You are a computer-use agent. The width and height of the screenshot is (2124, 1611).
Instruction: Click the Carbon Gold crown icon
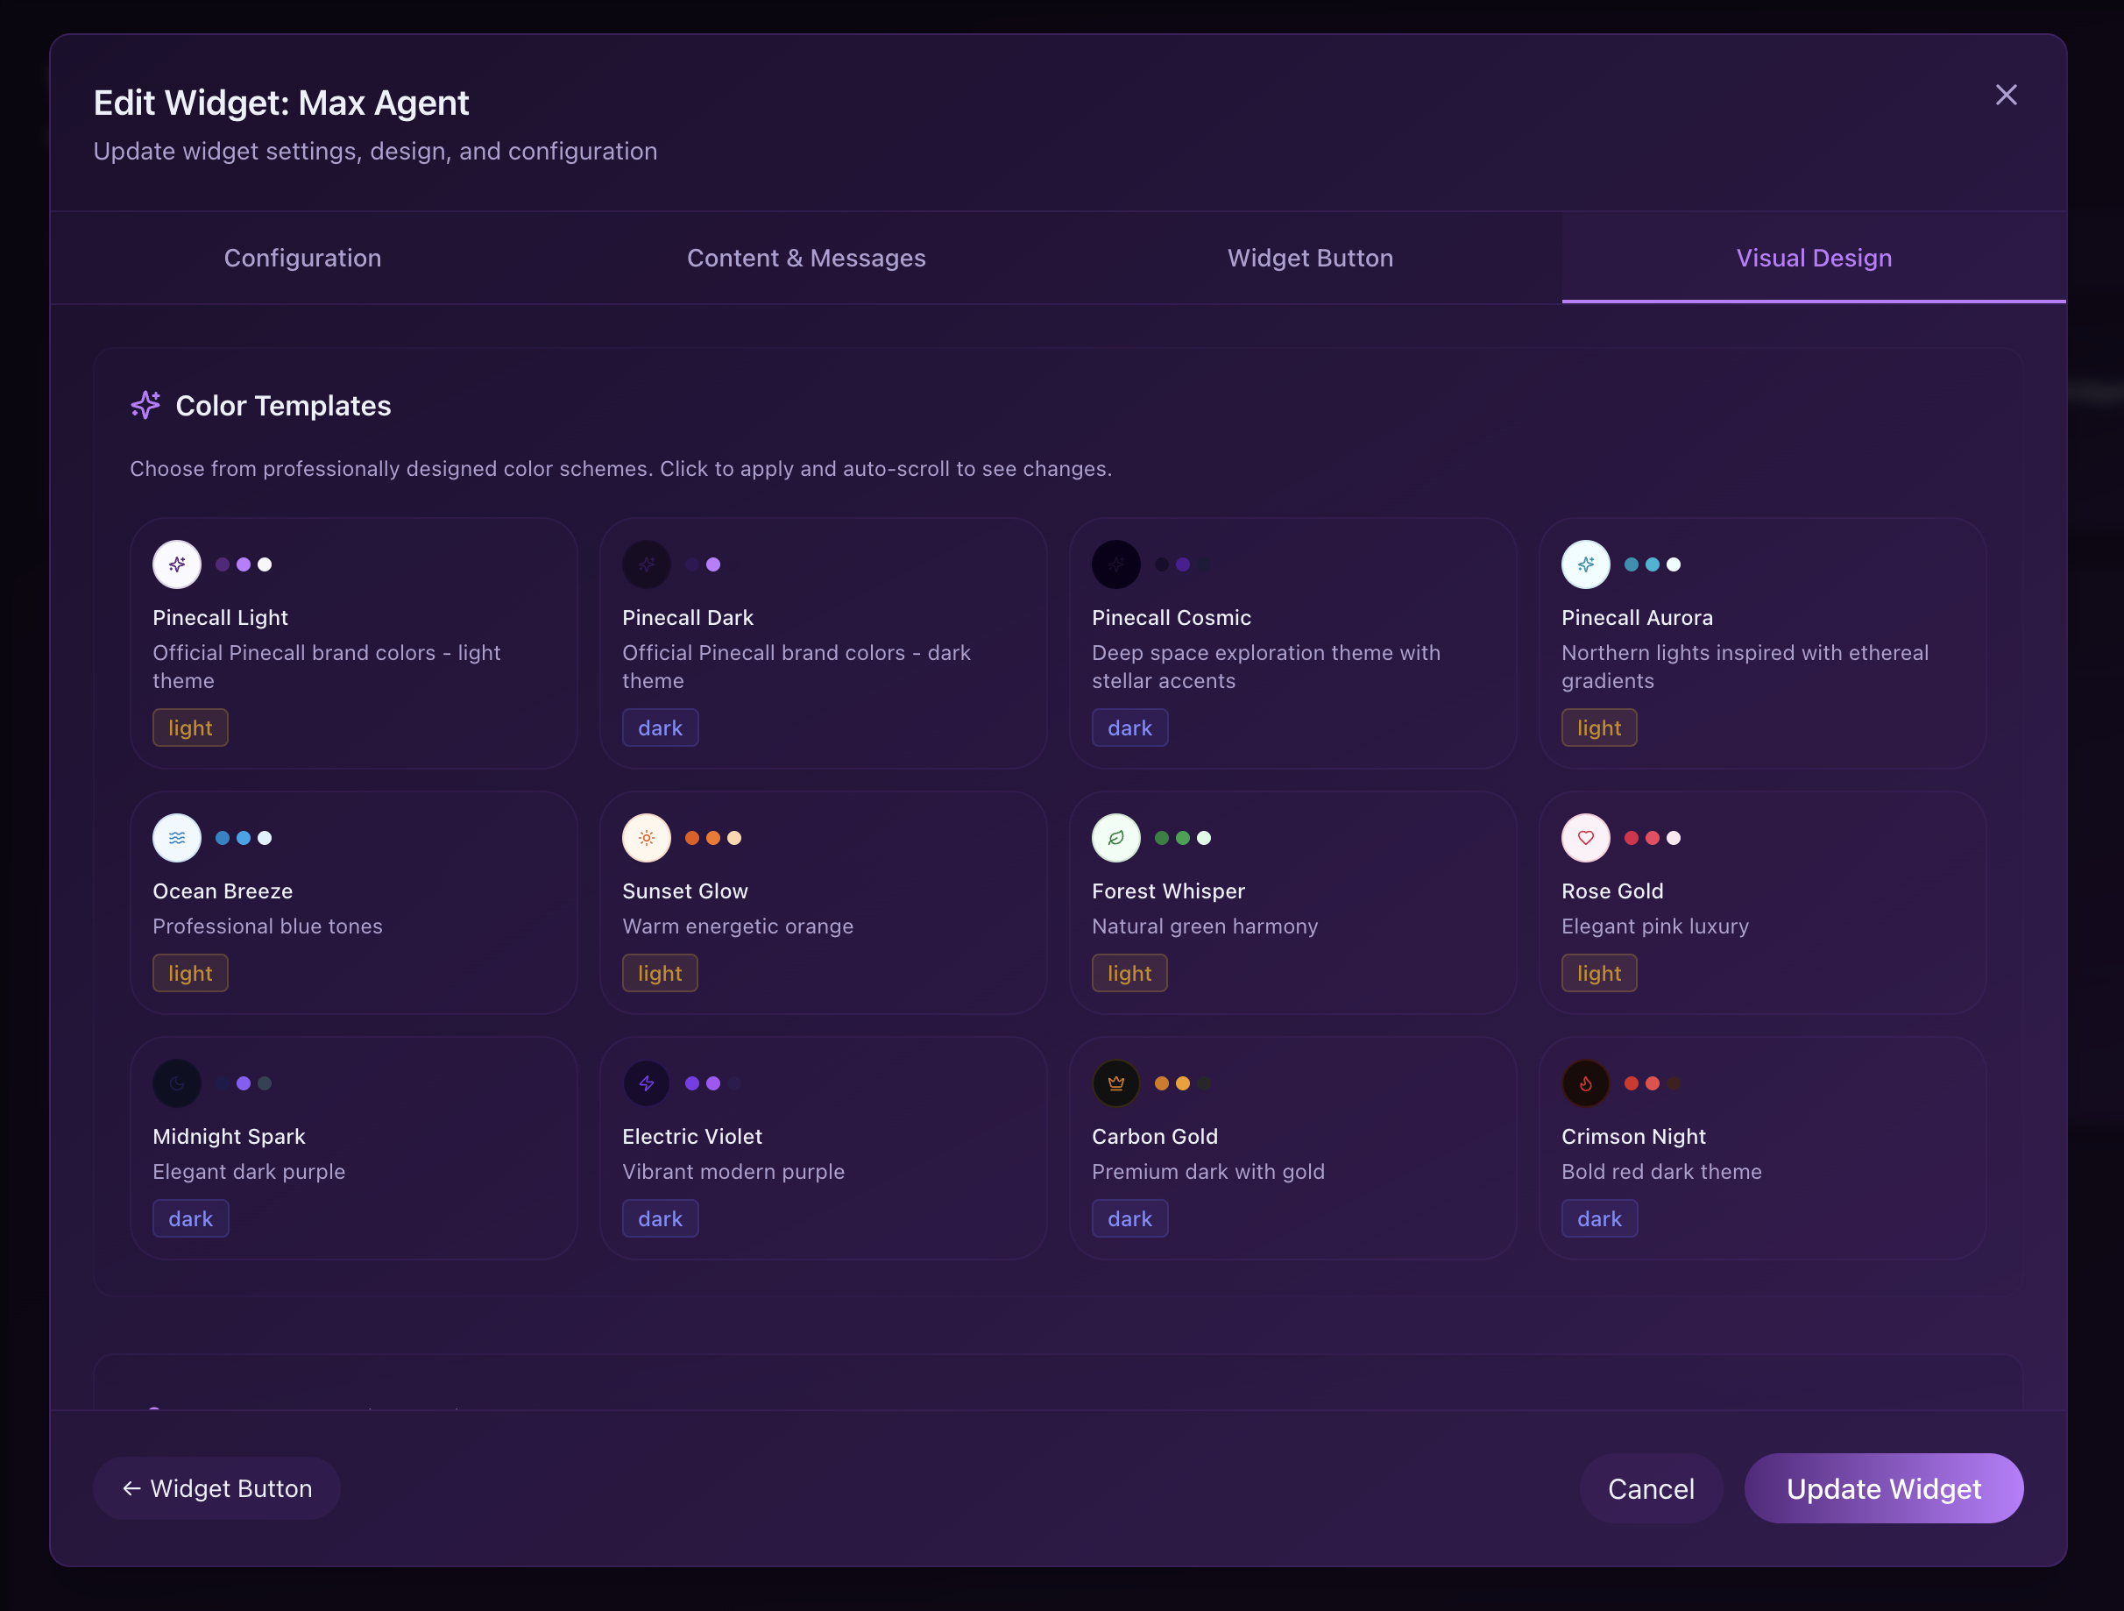[x=1115, y=1082]
